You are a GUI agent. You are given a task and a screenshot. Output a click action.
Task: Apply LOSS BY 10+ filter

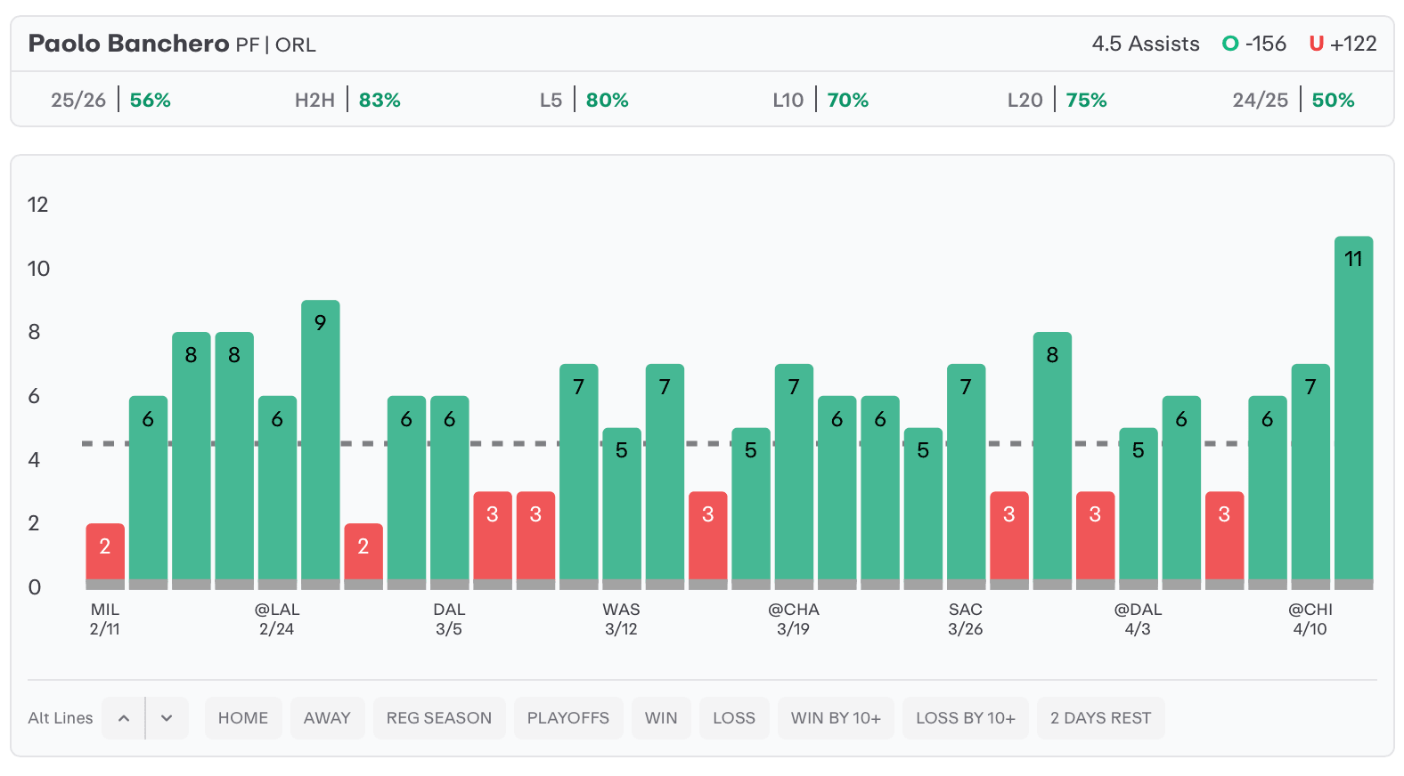coord(966,718)
